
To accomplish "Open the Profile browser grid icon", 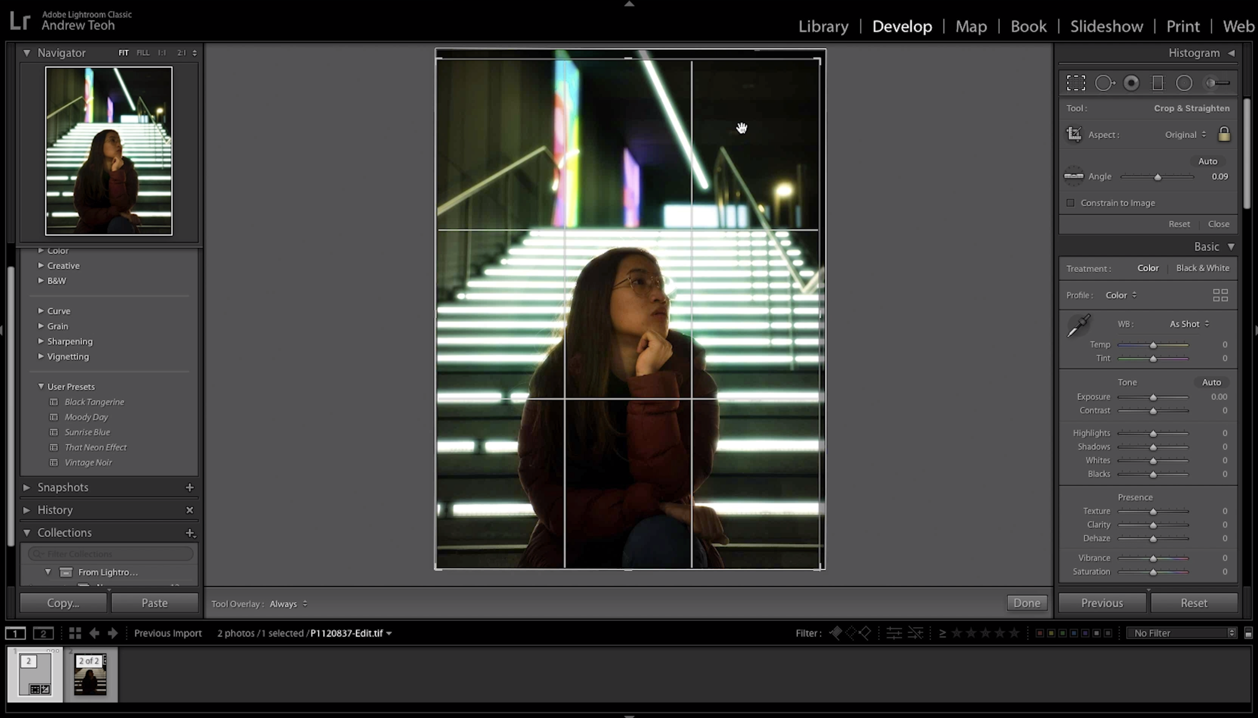I will [x=1220, y=295].
